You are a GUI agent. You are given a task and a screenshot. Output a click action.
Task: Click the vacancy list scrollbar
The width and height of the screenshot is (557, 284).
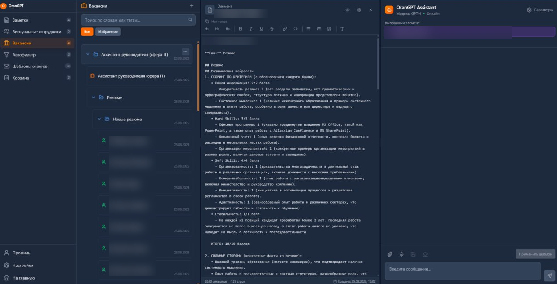pyautogui.click(x=198, y=76)
